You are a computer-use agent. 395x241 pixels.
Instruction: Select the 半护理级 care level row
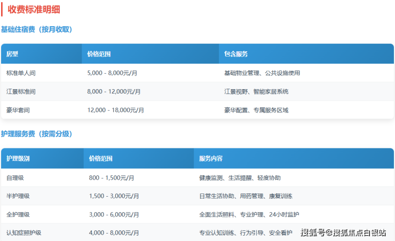pyautogui.click(x=18, y=196)
